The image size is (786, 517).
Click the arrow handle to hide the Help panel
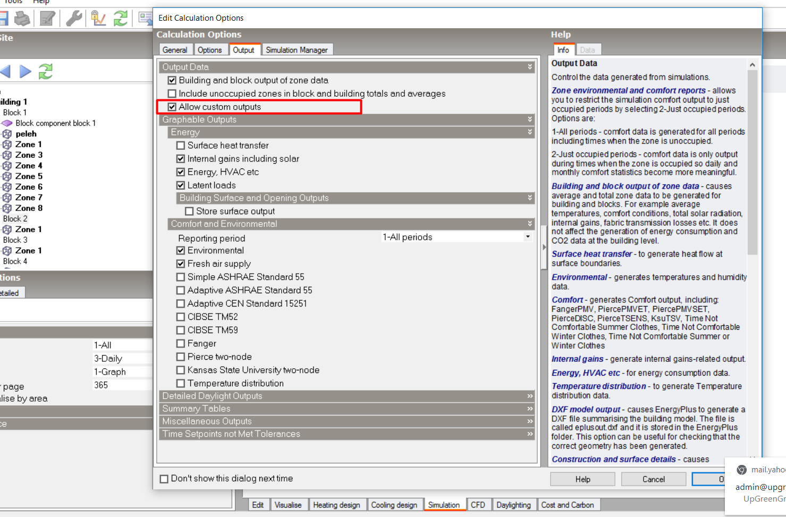(544, 247)
